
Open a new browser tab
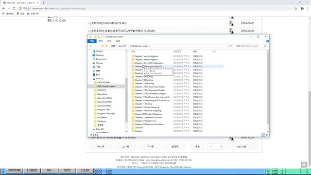coord(44,3)
